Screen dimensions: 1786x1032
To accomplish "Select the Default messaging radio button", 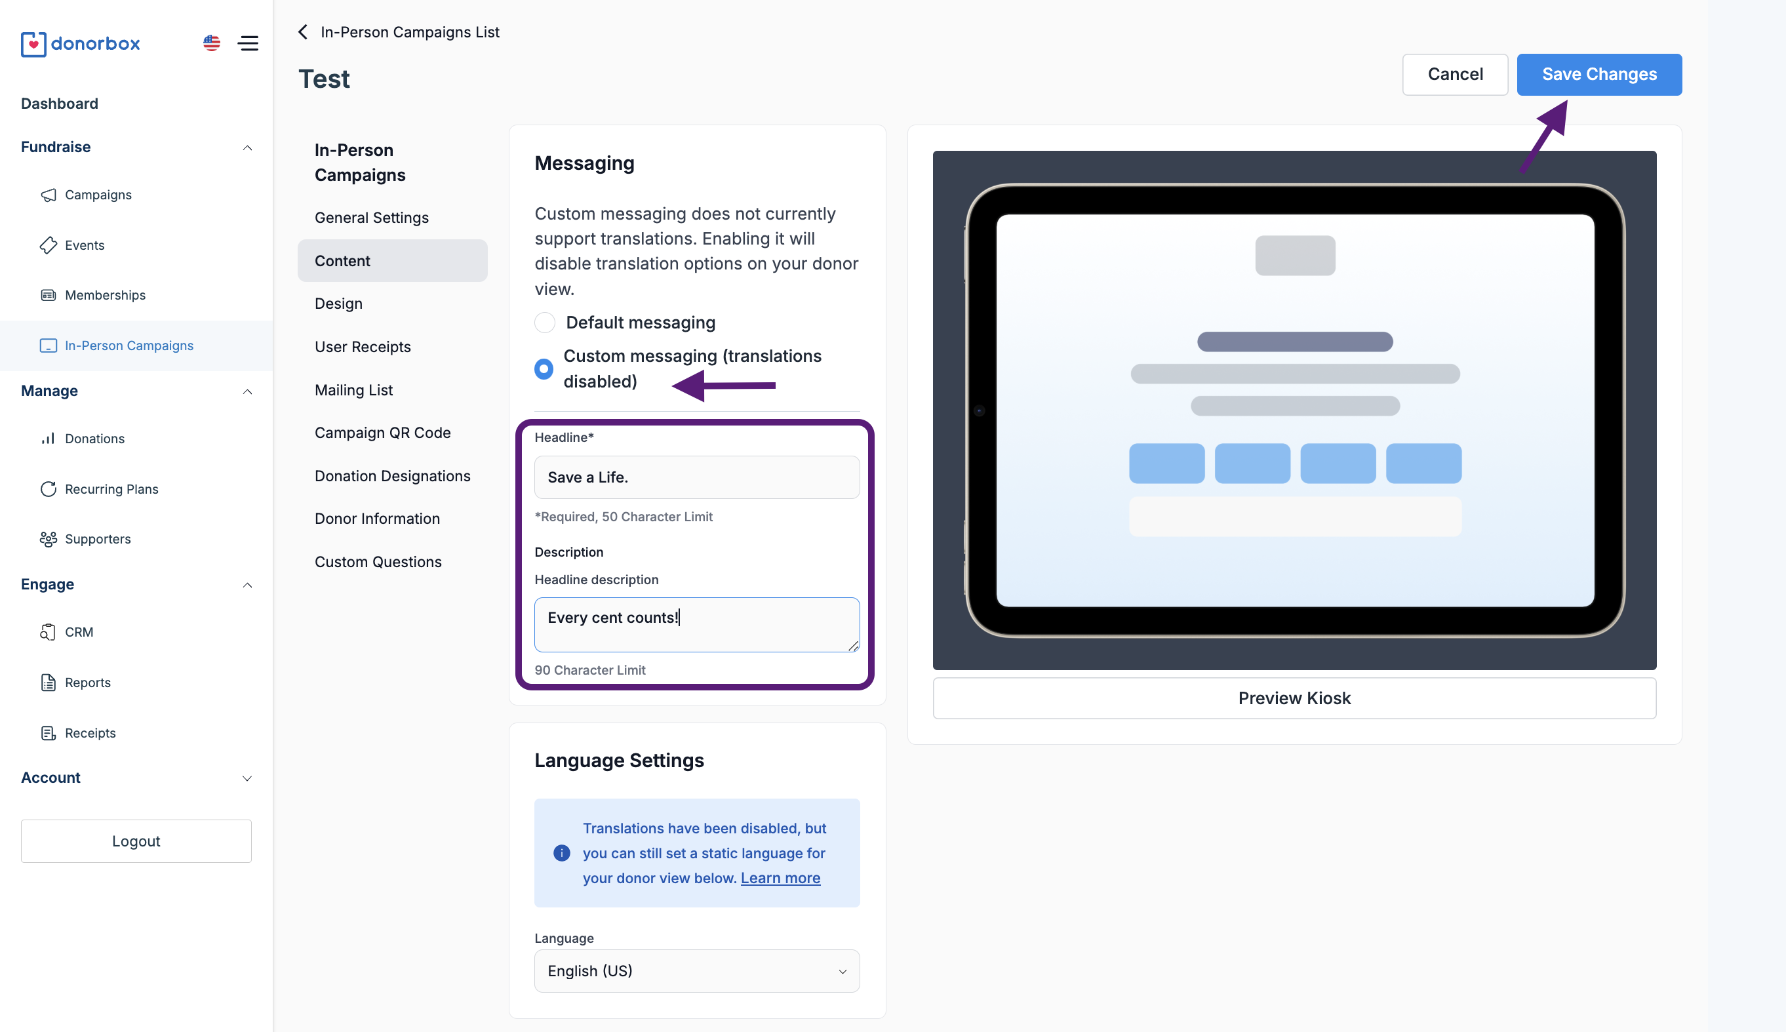I will [544, 323].
